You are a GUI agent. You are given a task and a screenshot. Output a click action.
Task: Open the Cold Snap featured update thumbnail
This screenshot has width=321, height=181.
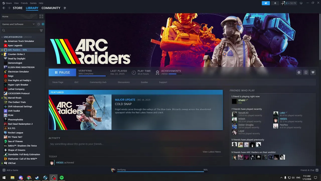pyautogui.click(x=80, y=112)
